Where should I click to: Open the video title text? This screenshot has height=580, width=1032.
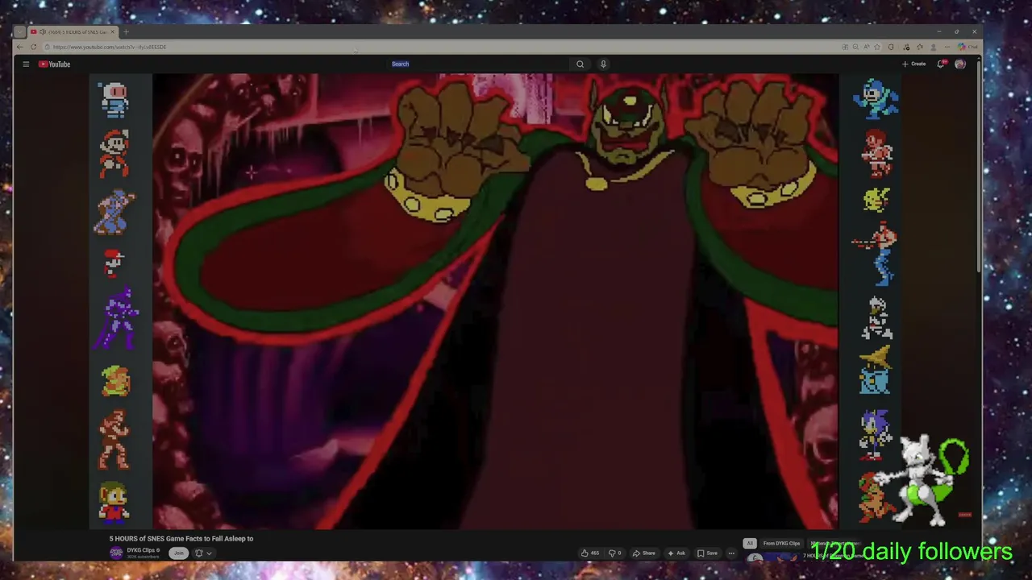[x=181, y=538]
